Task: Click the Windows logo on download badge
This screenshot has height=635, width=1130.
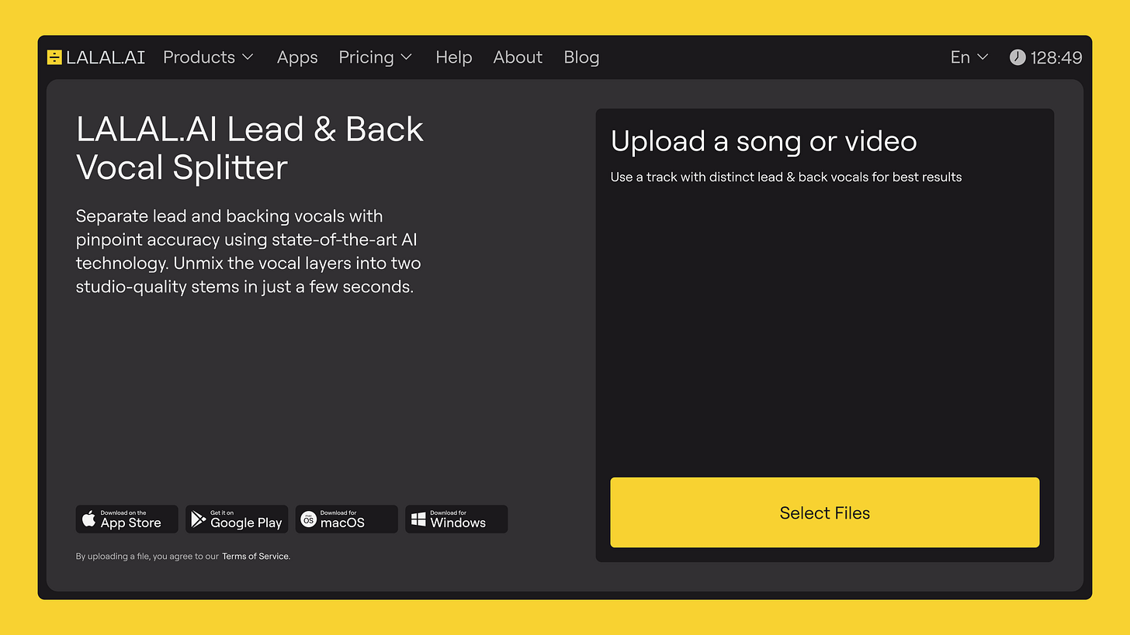Action: [418, 519]
